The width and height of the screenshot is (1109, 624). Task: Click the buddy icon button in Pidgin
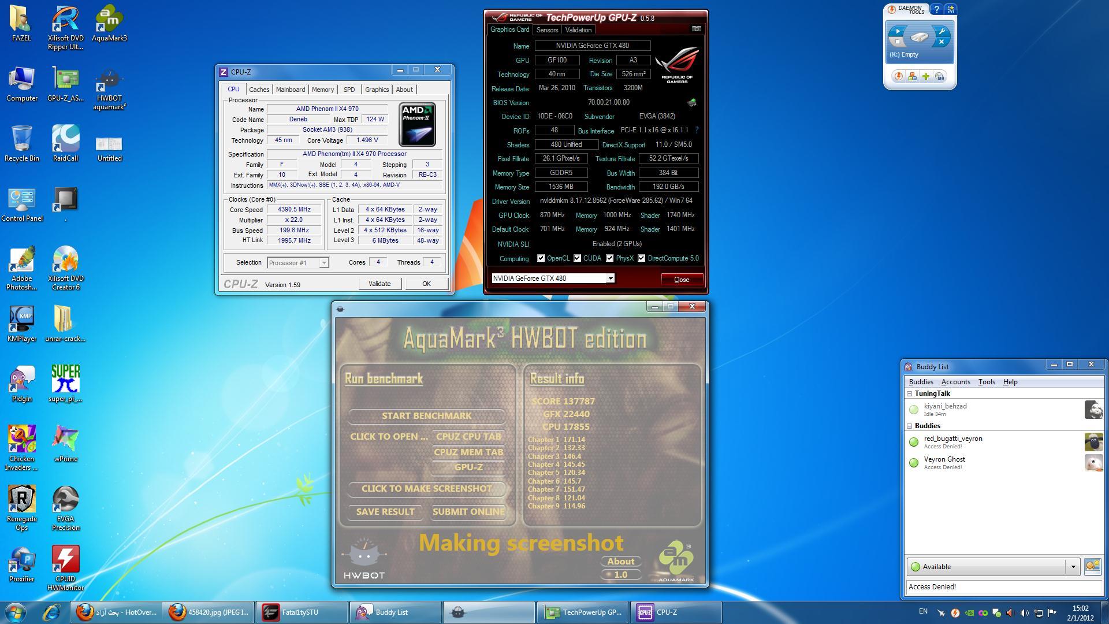point(1093,566)
